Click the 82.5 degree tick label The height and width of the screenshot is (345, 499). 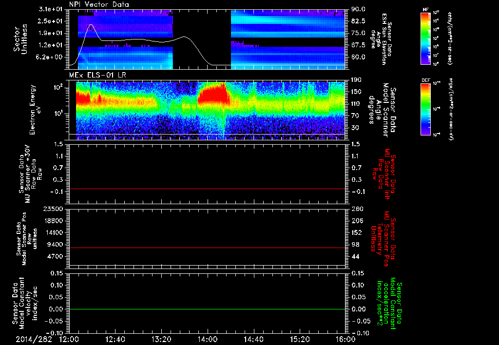[x=358, y=21]
